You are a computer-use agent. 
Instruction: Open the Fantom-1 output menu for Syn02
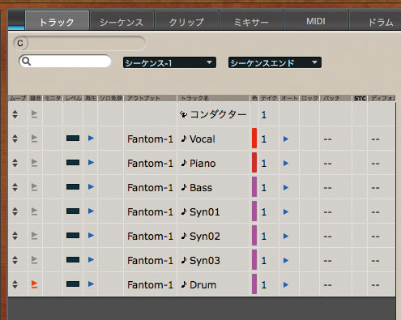click(x=150, y=237)
